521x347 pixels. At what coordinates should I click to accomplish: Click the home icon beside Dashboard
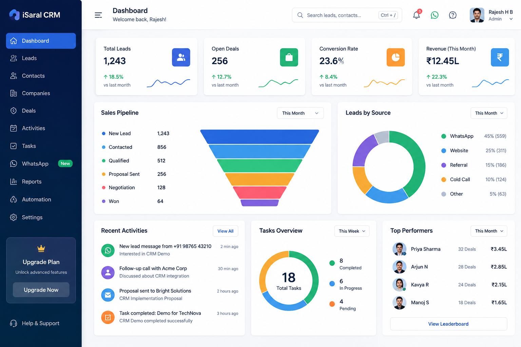14,41
